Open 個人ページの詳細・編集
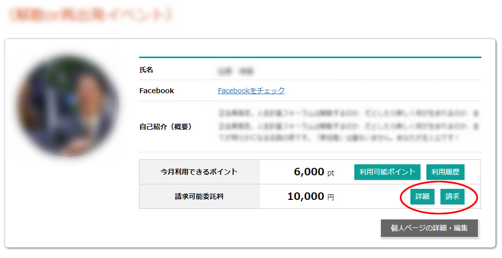This screenshot has width=502, height=258. click(x=429, y=228)
